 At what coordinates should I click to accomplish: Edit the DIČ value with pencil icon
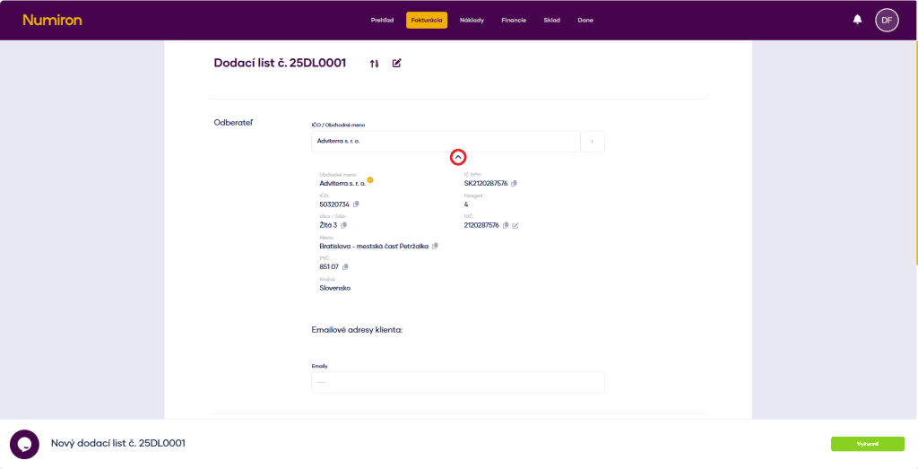(515, 225)
